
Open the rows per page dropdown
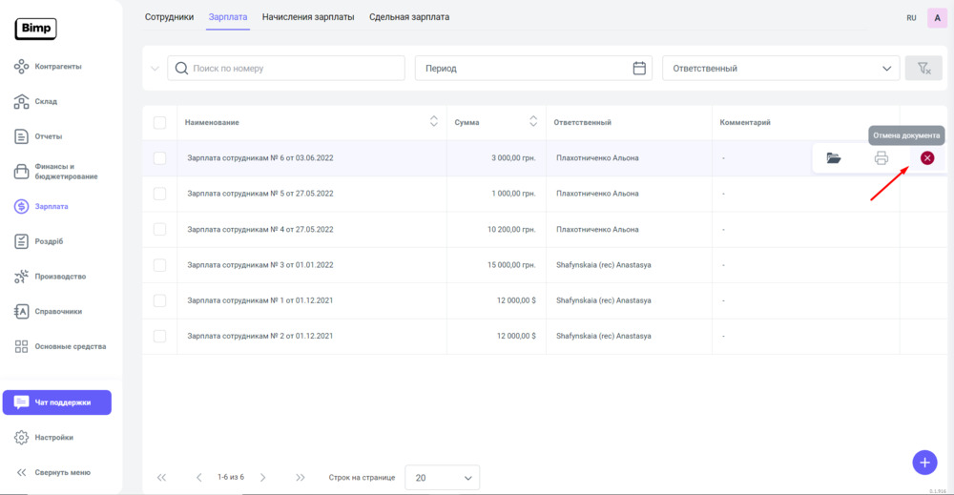pyautogui.click(x=442, y=478)
